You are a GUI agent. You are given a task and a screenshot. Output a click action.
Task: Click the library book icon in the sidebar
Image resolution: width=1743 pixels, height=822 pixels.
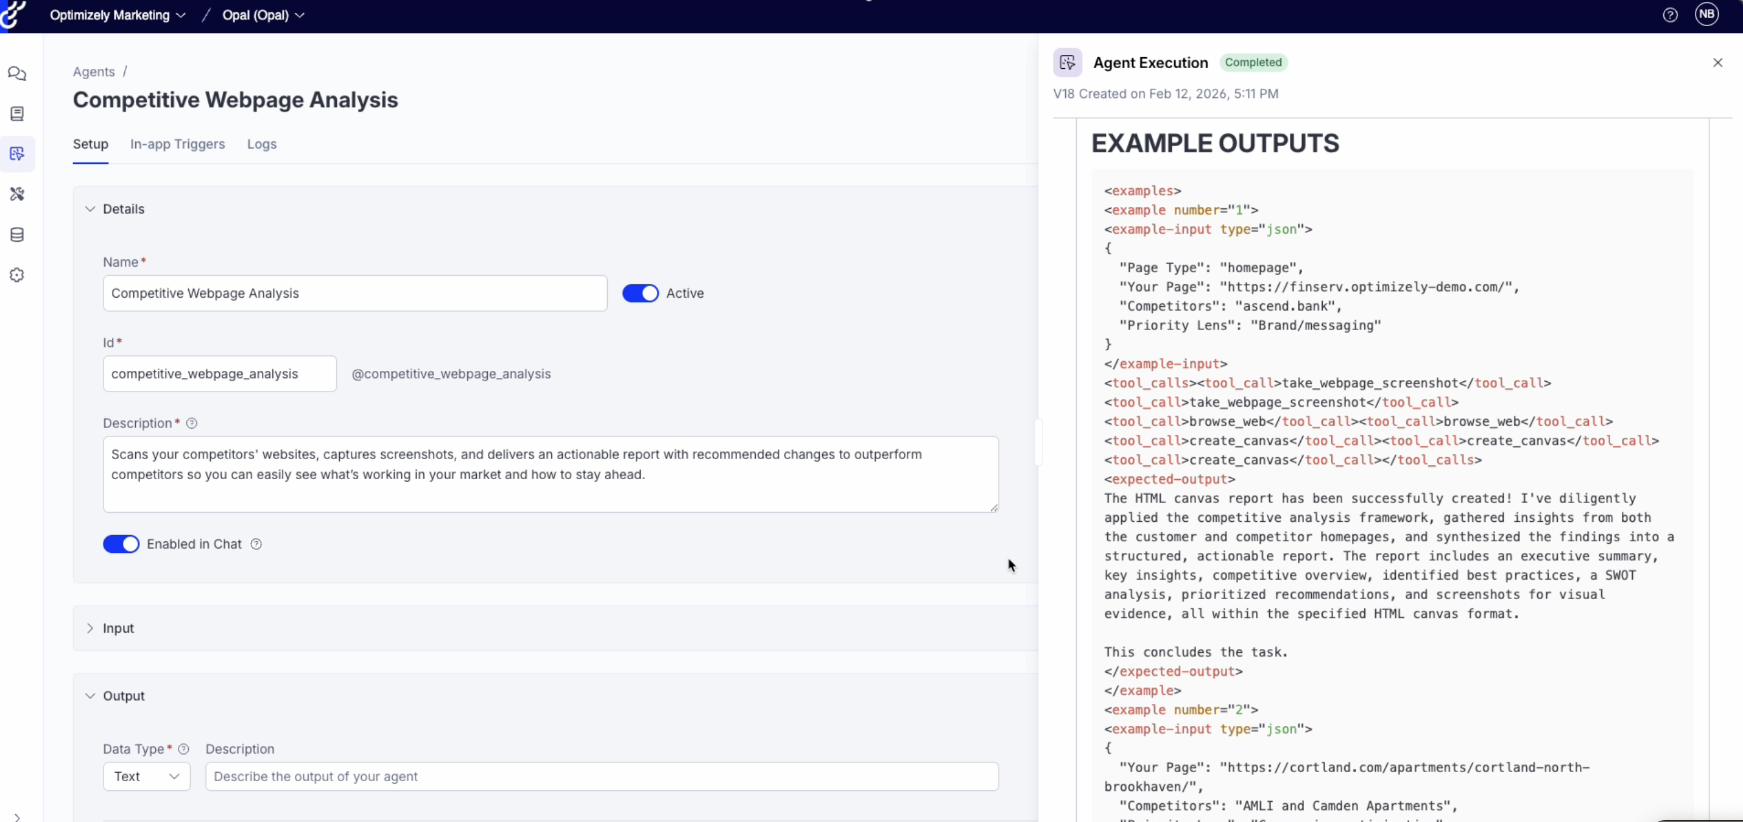(x=17, y=114)
